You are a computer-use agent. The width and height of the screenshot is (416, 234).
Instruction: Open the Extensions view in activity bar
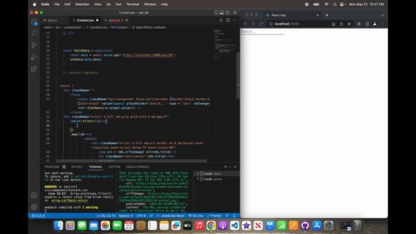[34, 69]
